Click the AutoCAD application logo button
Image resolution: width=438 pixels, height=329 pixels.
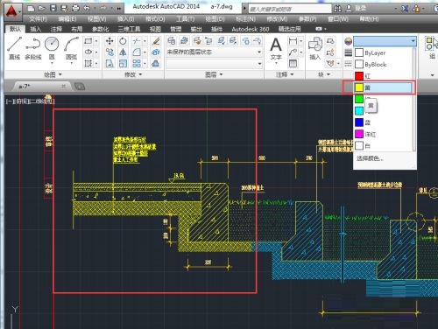coord(11,11)
